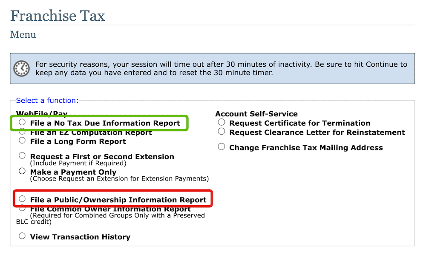
Task: Select File Common Owner Information Report
Action: tap(22, 208)
